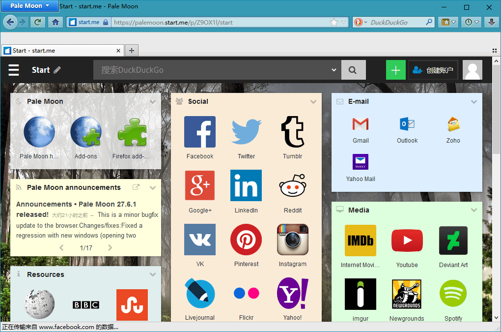
Task: Open the Pale Moon 27.6.1 released announcement
Action: [76, 209]
